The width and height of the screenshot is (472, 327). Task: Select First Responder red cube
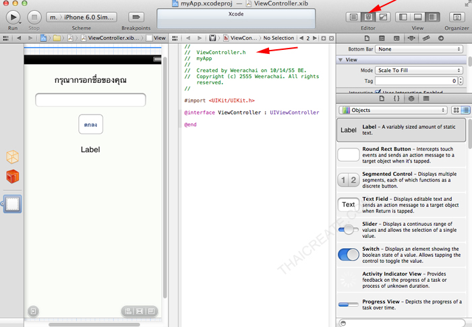click(12, 177)
